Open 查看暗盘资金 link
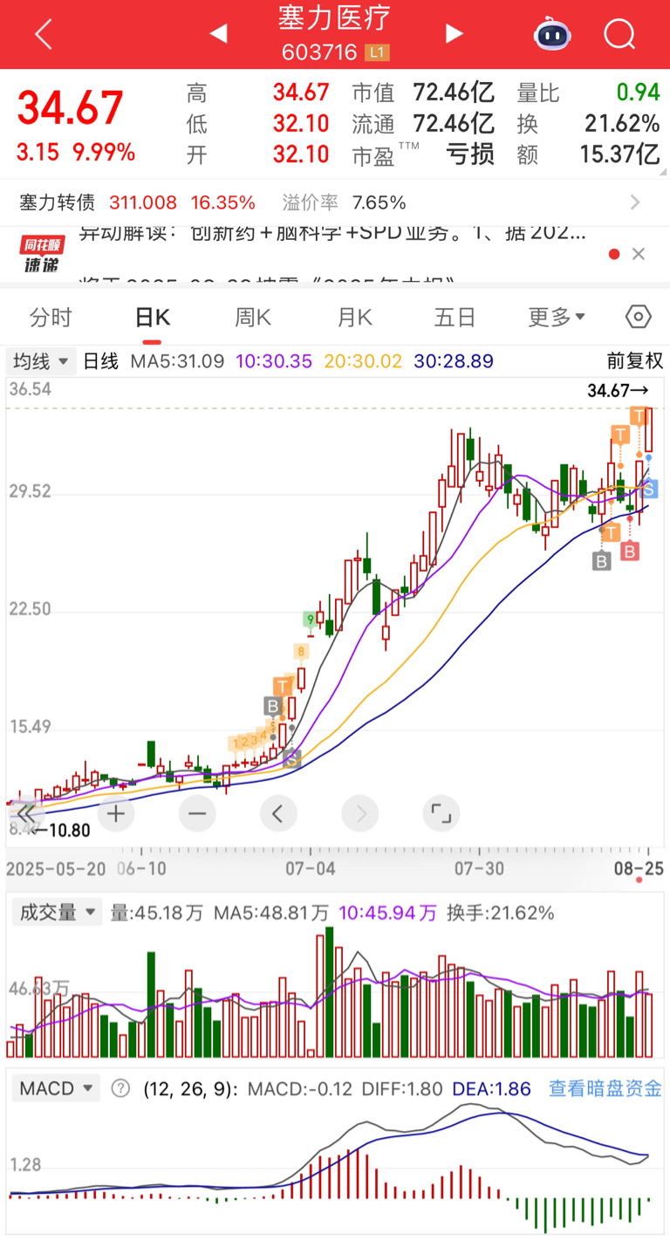This screenshot has width=670, height=1247. [x=605, y=1088]
